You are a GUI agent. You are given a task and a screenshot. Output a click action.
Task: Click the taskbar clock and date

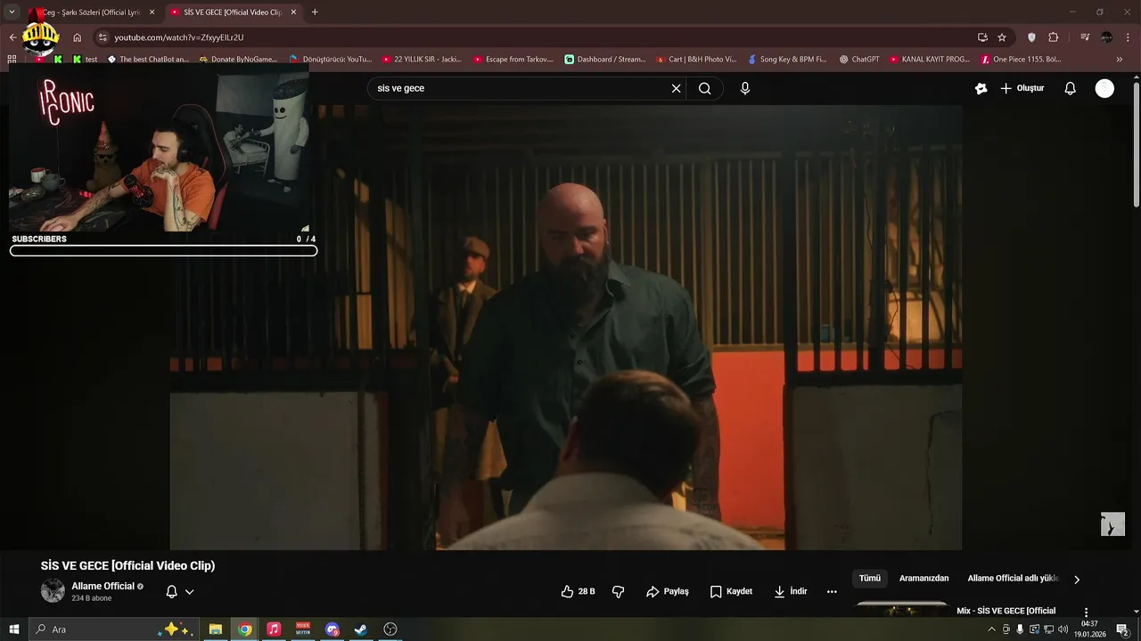[1089, 629]
